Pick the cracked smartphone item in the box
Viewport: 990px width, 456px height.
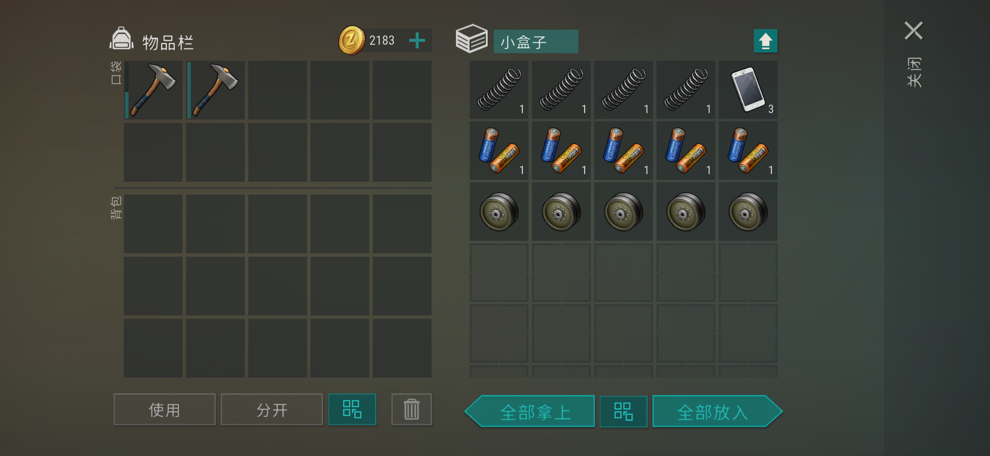click(x=748, y=90)
